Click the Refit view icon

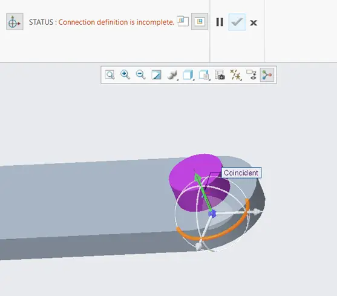tap(110, 75)
